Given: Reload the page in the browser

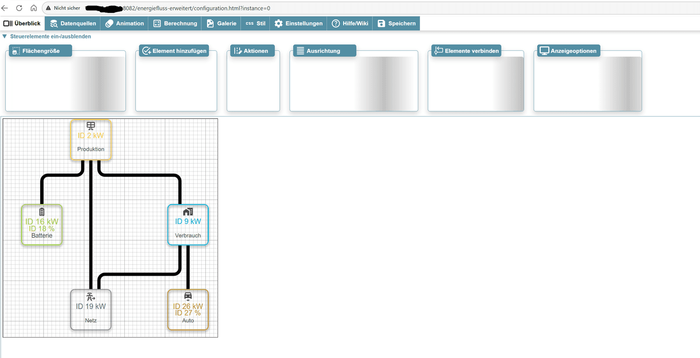Looking at the screenshot, I should tap(19, 8).
